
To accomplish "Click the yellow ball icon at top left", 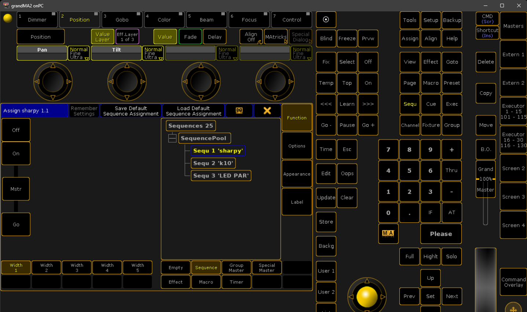I will pyautogui.click(x=8, y=18).
